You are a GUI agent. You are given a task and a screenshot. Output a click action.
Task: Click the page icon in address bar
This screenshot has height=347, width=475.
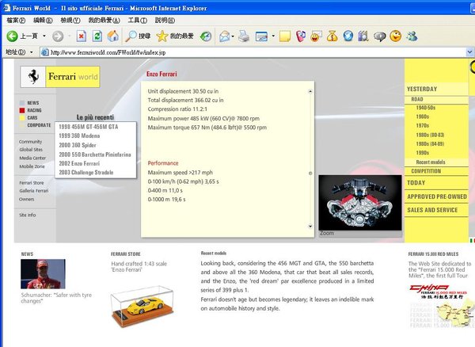coord(45,52)
